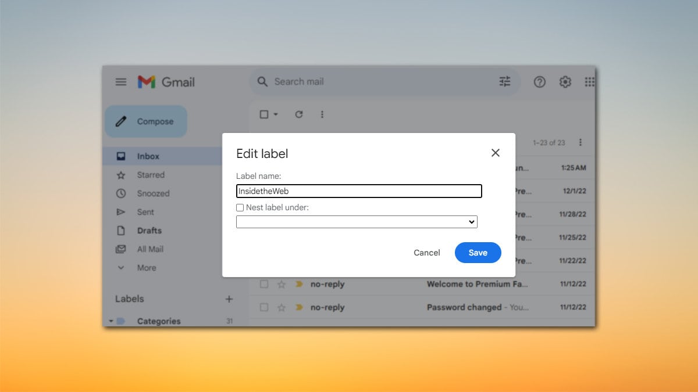
Task: Open the select-all checkbox dropdown arrow
Action: click(x=276, y=114)
